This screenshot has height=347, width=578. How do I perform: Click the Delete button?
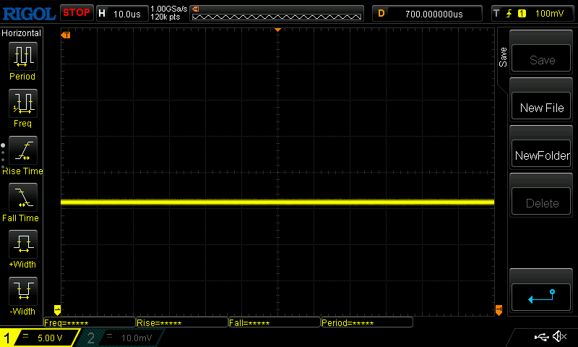tap(541, 201)
